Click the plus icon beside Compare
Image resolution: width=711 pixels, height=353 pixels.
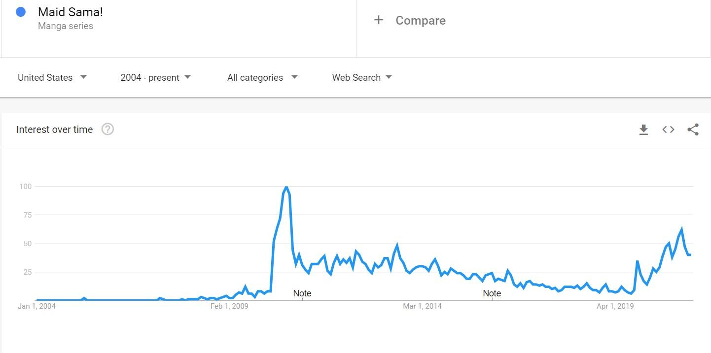pos(379,20)
